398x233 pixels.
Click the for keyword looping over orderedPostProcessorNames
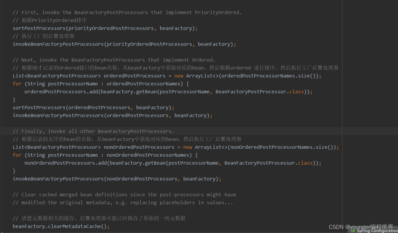click(x=17, y=84)
